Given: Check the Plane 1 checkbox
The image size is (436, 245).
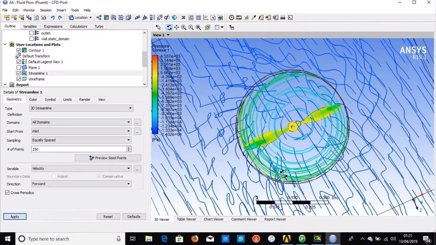Looking at the screenshot, I should (19, 68).
